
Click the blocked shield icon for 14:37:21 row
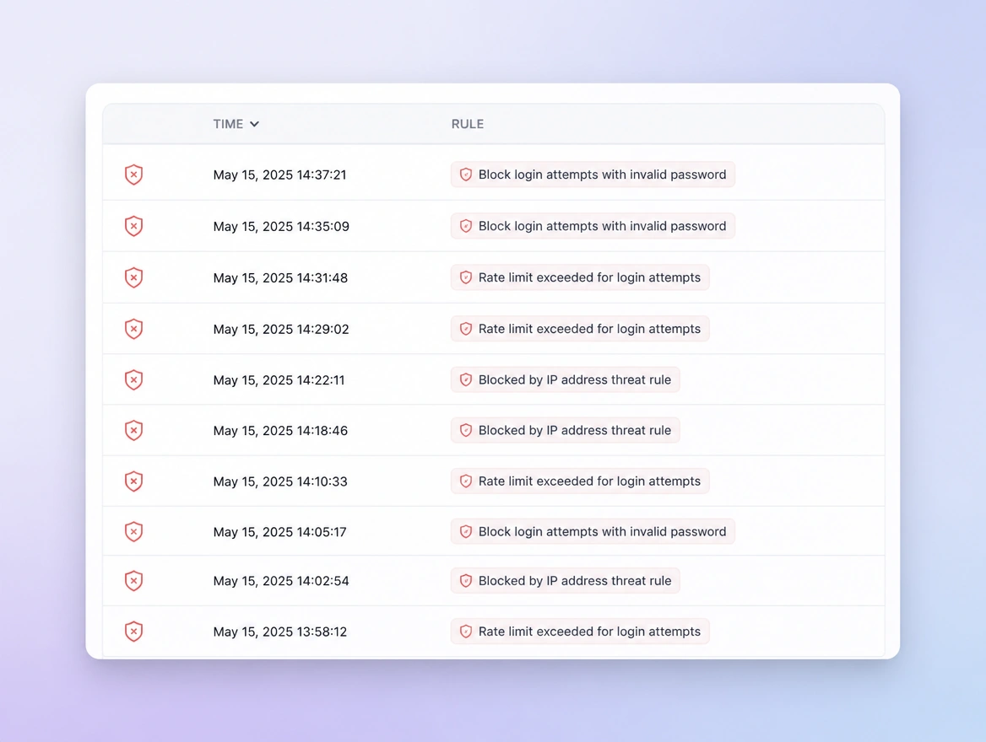coord(133,175)
